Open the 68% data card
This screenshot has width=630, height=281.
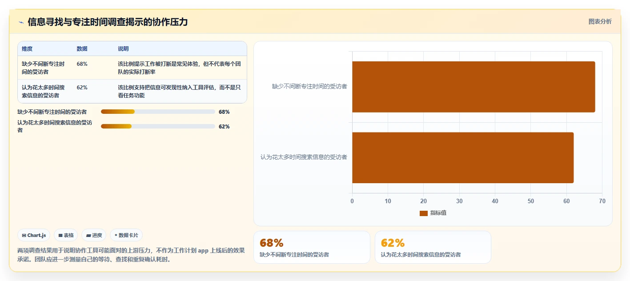(312, 247)
